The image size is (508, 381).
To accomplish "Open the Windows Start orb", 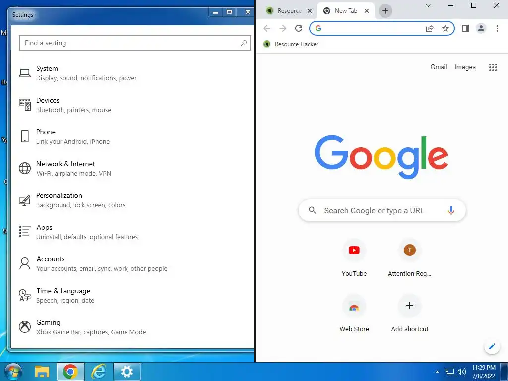I will (12, 371).
